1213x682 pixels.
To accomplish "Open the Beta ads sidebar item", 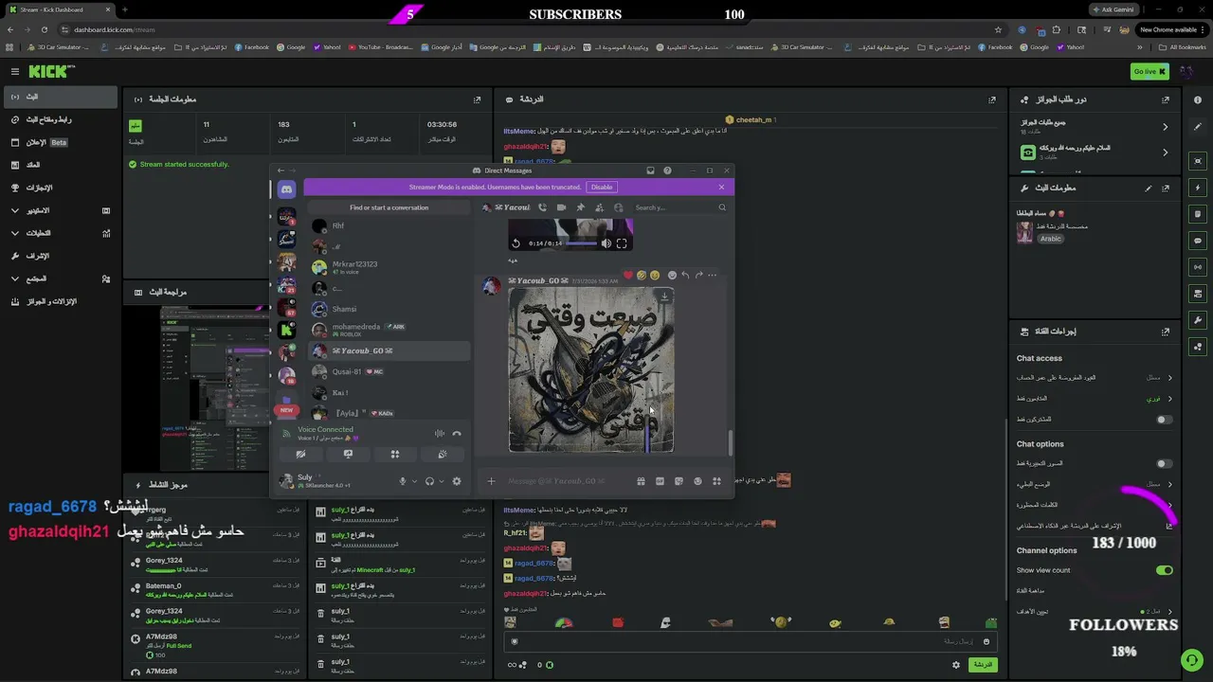I will (59, 142).
